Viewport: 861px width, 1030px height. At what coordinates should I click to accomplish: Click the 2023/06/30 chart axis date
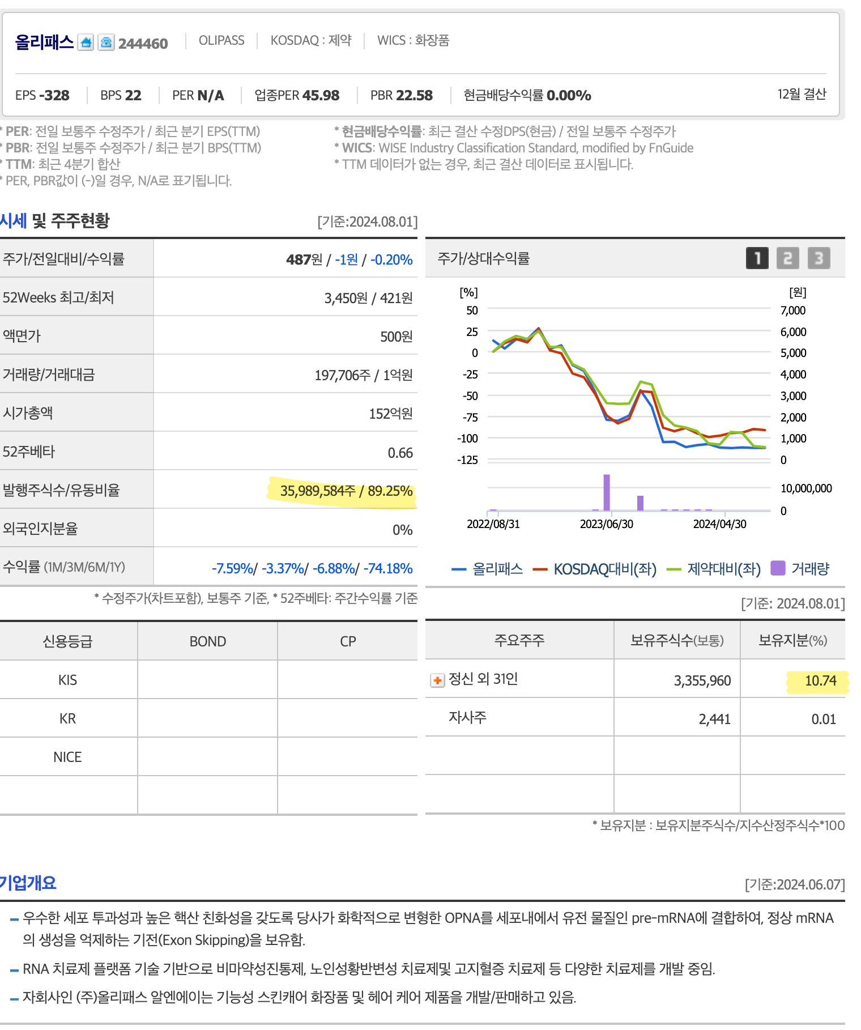(607, 524)
